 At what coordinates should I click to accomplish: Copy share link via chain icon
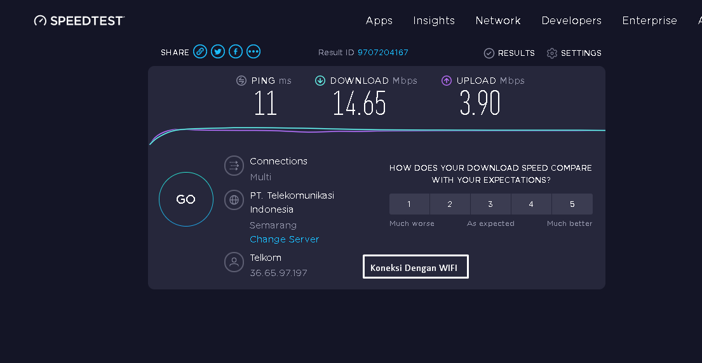point(200,52)
